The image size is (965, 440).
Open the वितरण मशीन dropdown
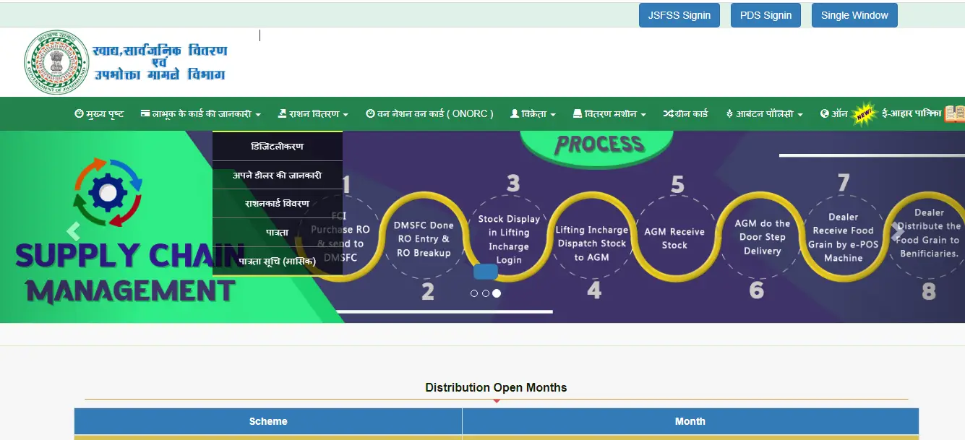[609, 114]
